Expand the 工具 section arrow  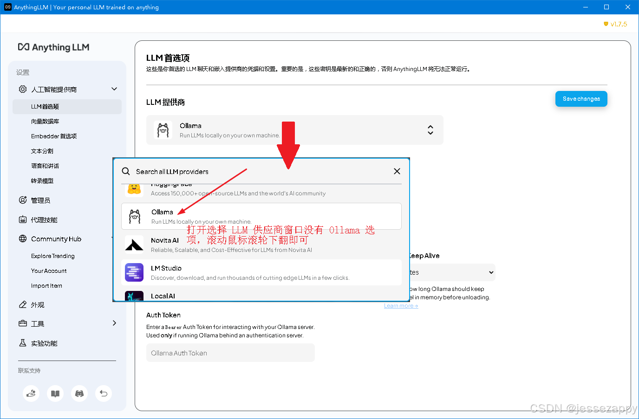(114, 323)
